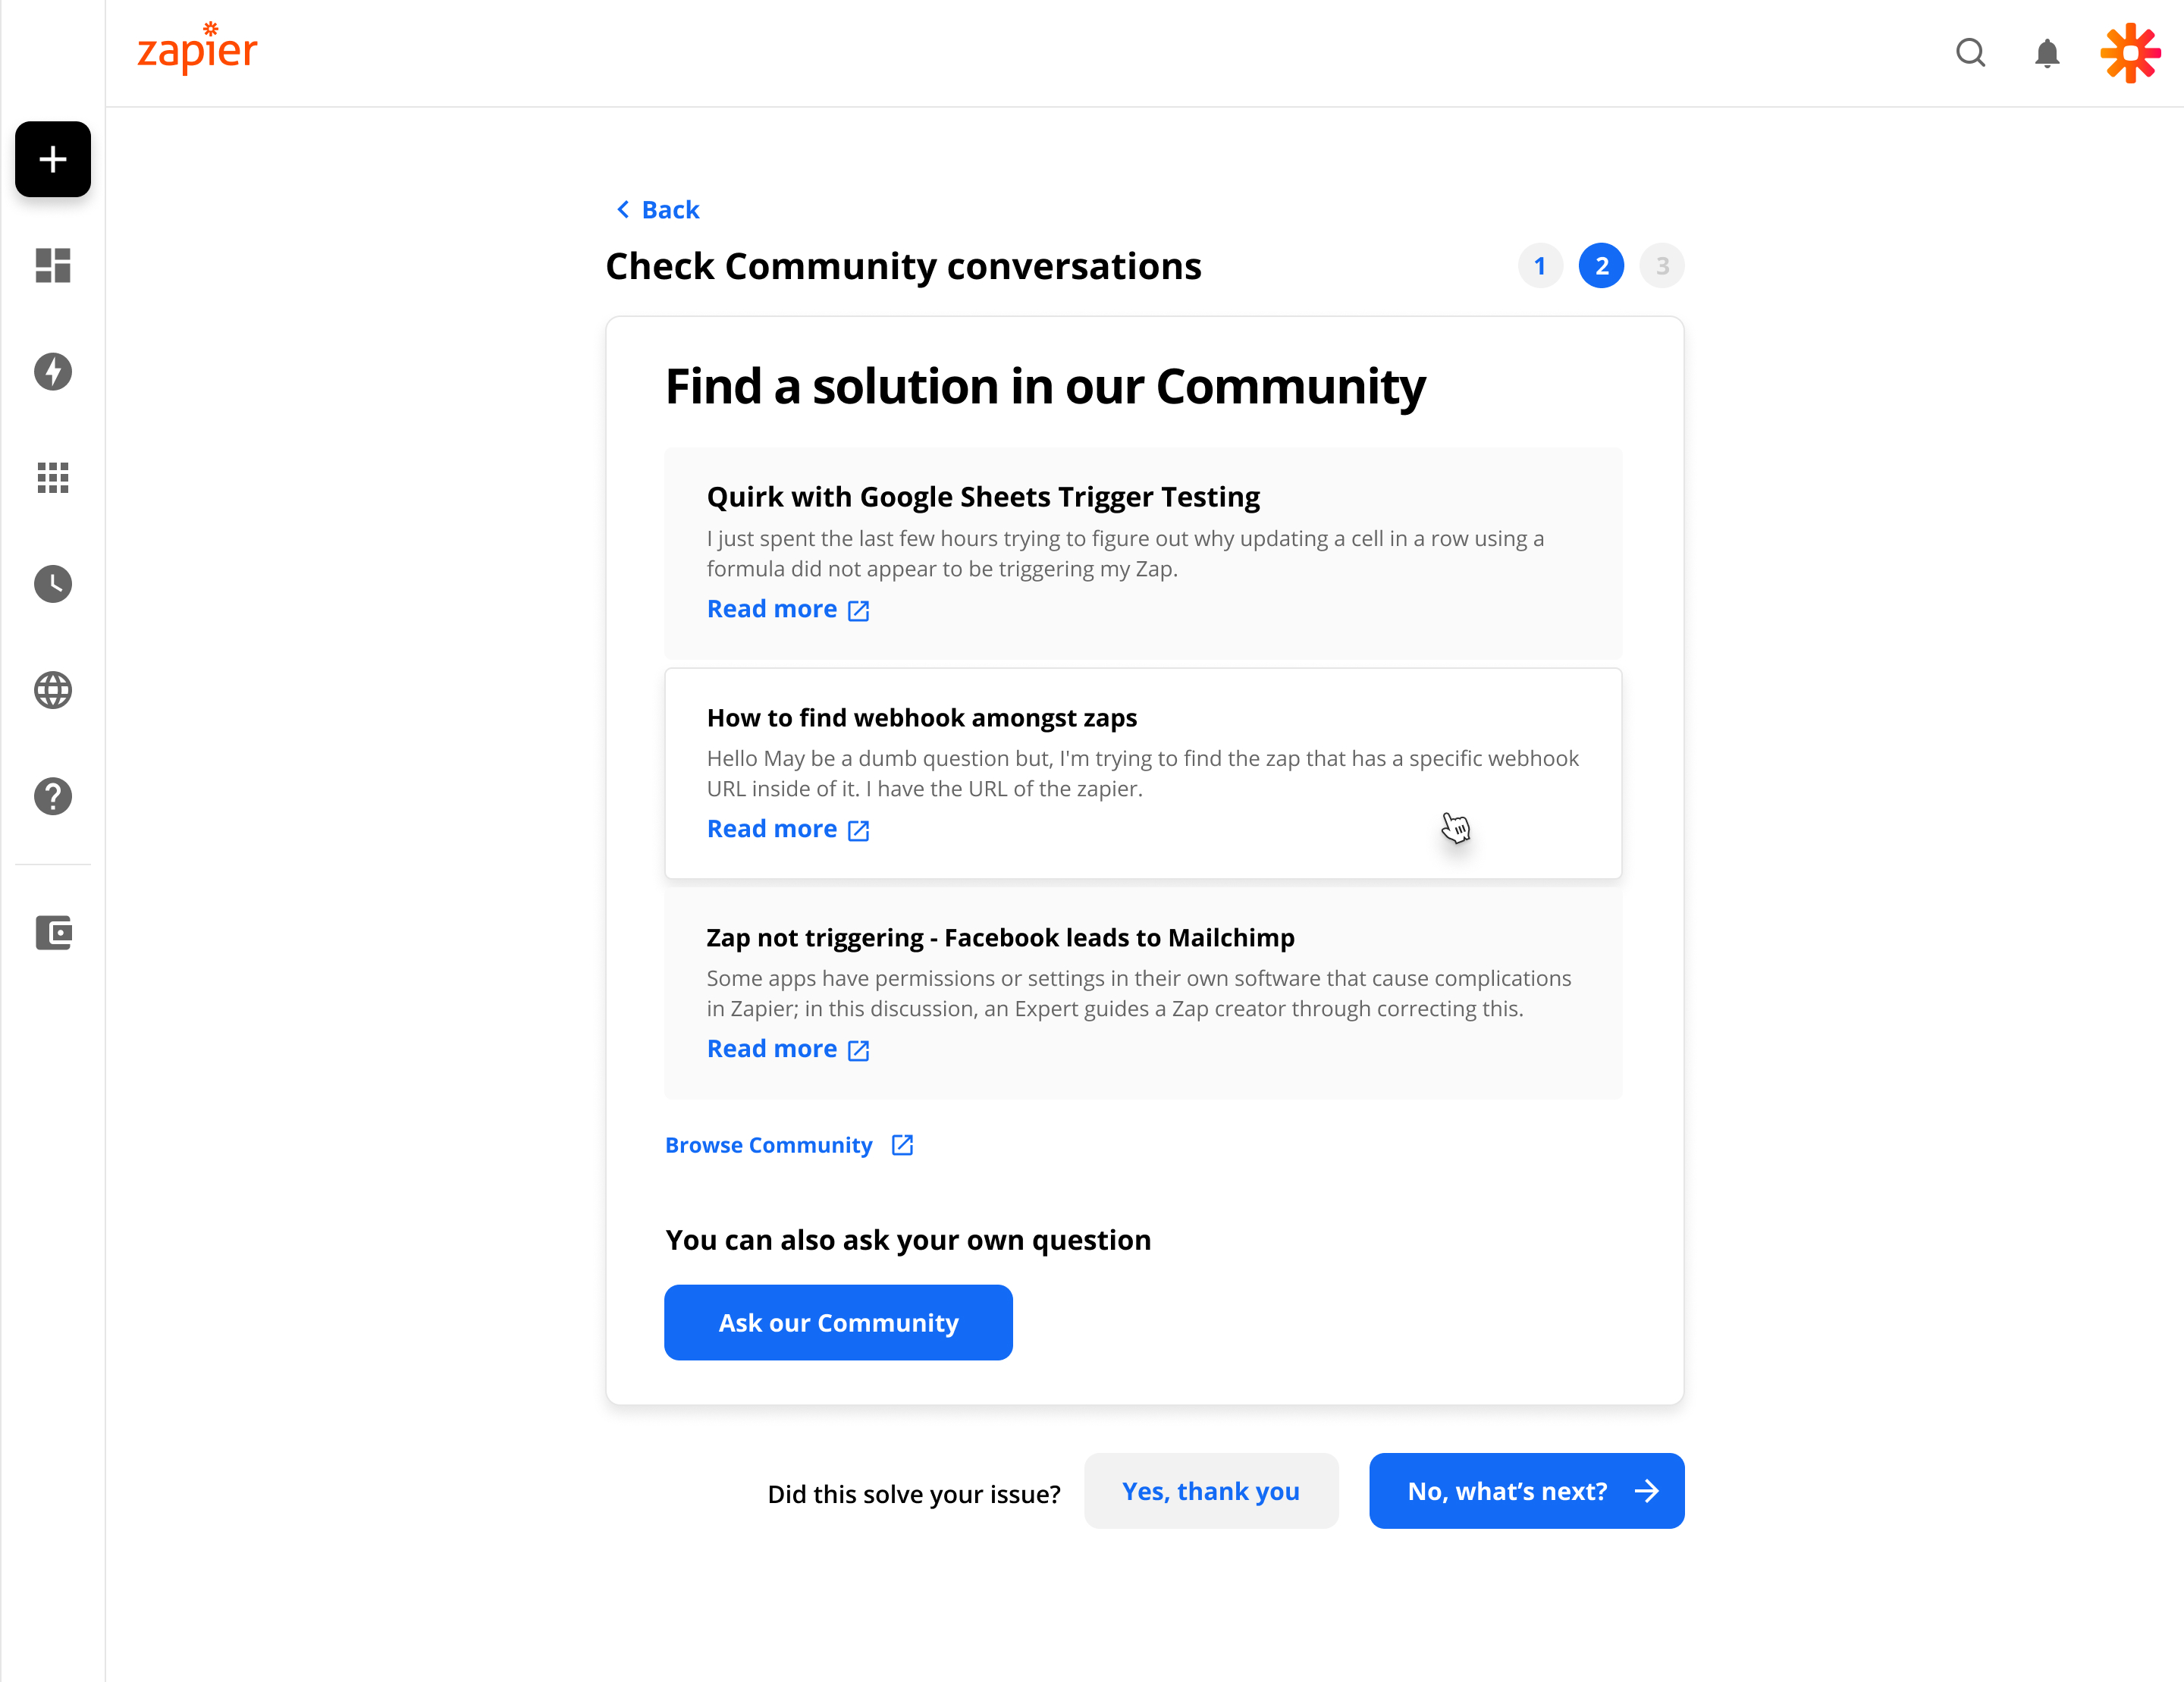The width and height of the screenshot is (2184, 1682).
Task: Jump to step 1 in the progress indicator
Action: coord(1540,265)
